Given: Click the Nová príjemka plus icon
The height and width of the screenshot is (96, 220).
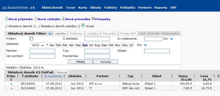Looking at the screenshot, I should pos(7,19).
